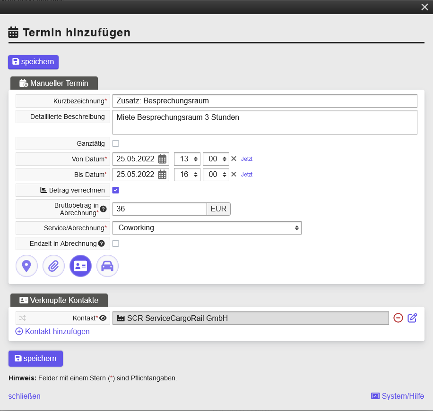Tick the Endzeit in Abrechnung checkbox
This screenshot has width=433, height=411.
115,243
